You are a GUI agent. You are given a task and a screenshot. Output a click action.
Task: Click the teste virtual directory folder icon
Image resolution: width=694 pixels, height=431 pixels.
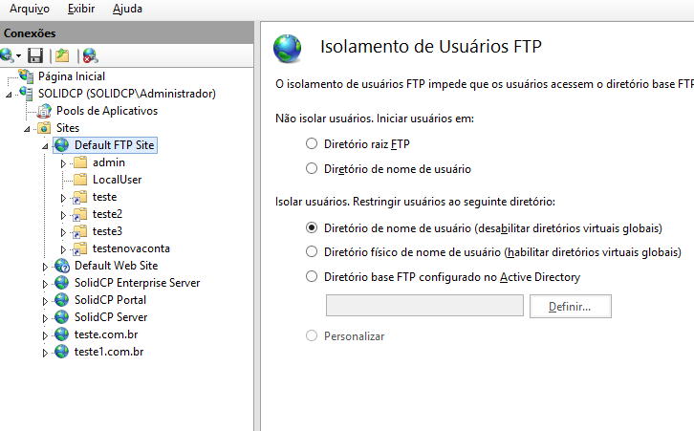coord(79,198)
